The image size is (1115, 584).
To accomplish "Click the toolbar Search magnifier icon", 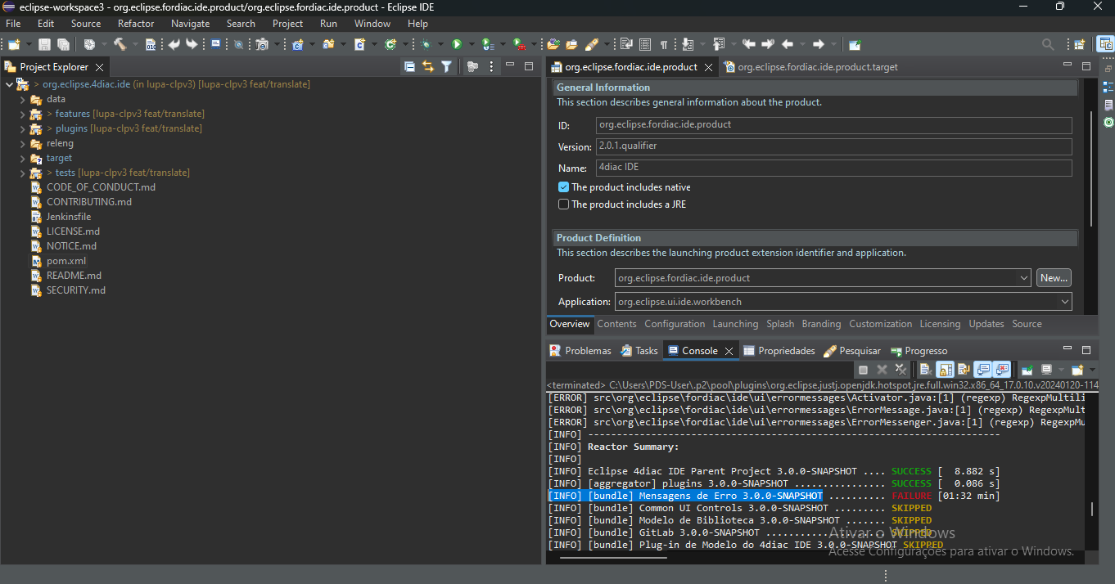I will 1048,44.
